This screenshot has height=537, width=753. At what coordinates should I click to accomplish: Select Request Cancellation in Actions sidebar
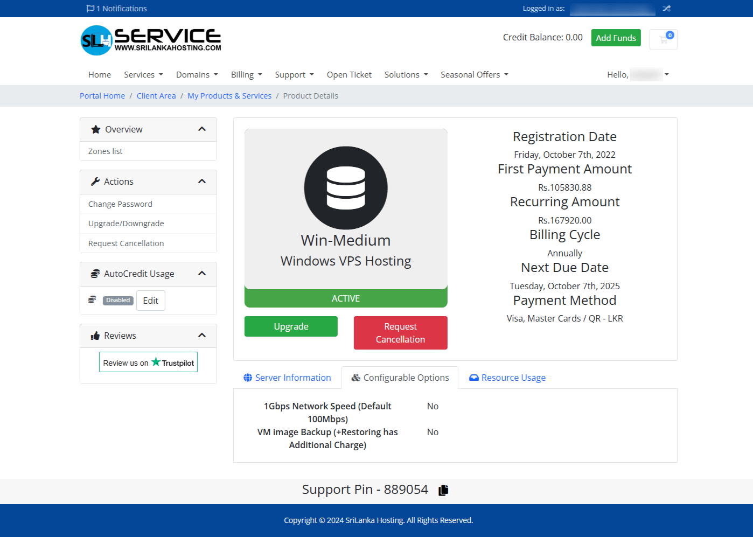[148, 243]
